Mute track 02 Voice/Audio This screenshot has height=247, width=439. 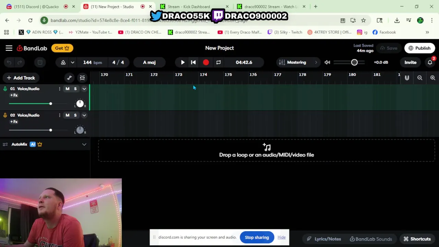(x=68, y=115)
